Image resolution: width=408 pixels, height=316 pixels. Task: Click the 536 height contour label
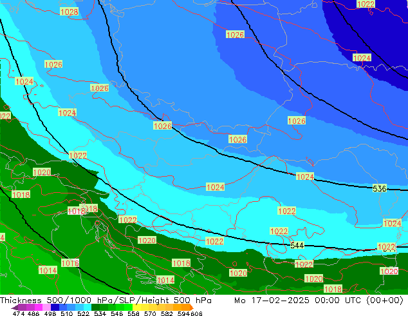point(380,188)
